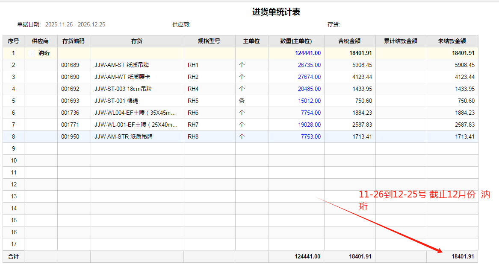
Task: Select the 累计结款金额 column header
Action: click(401, 41)
